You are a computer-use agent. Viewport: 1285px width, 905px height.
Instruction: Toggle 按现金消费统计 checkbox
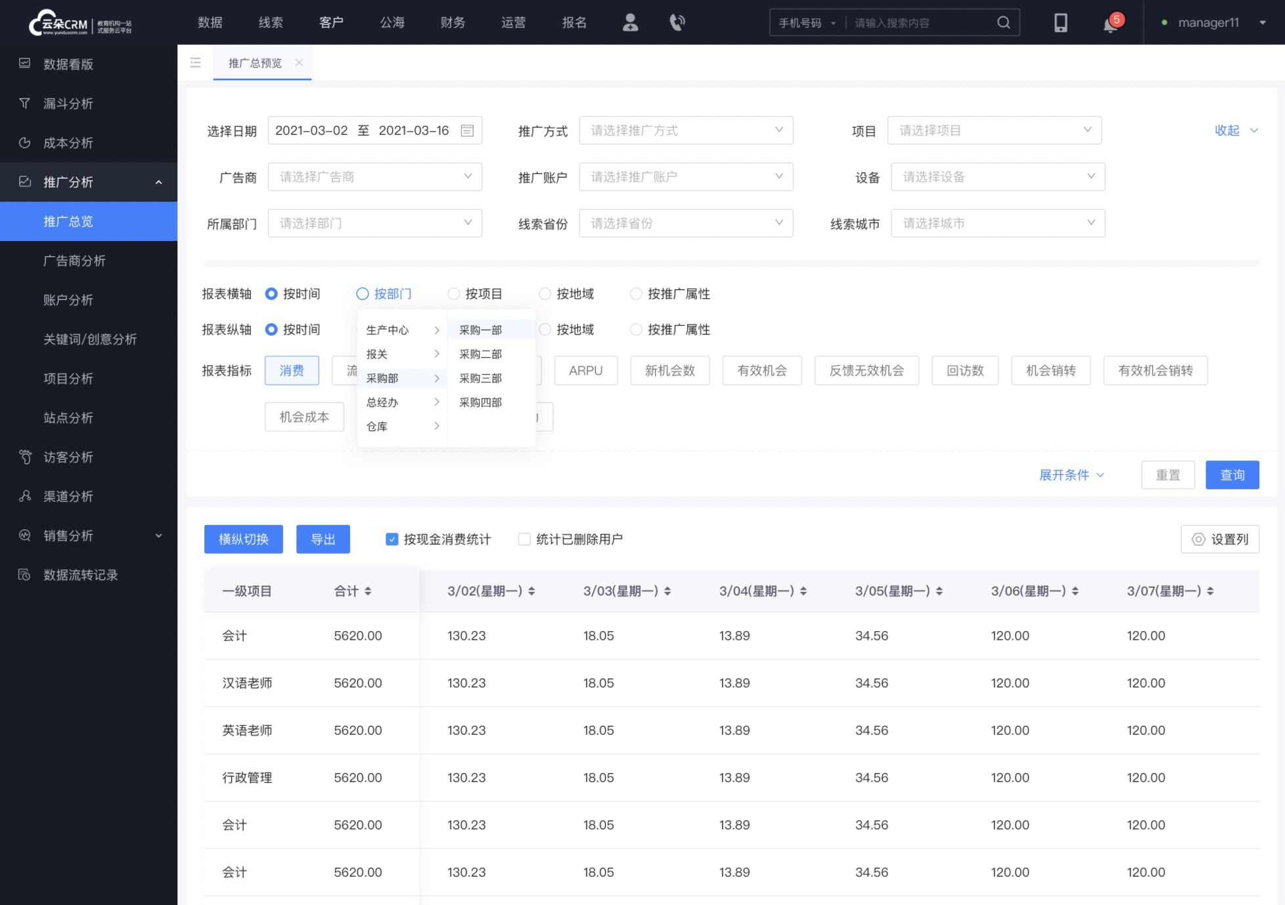tap(393, 539)
